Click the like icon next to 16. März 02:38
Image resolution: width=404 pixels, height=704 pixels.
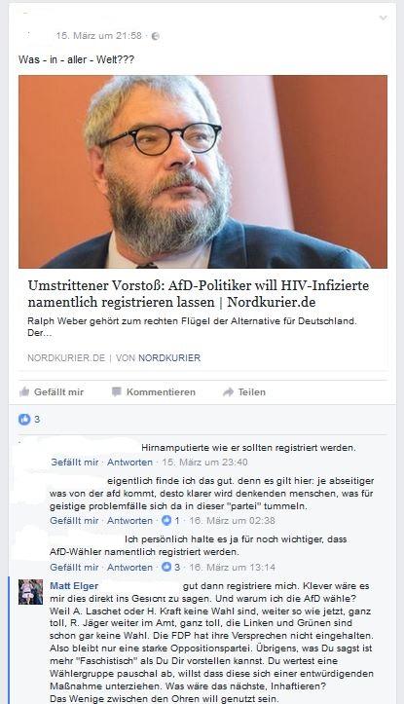coord(166,520)
